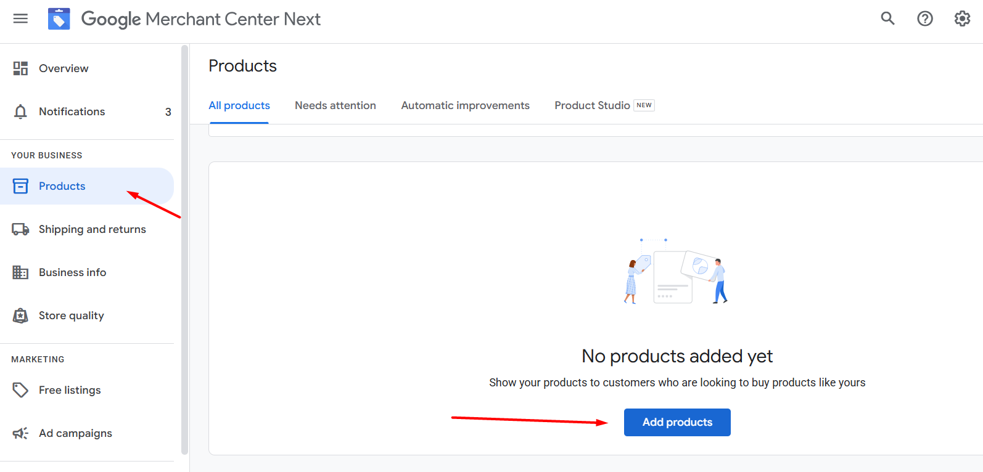Click the Ad campaigns megaphone icon
The height and width of the screenshot is (472, 983).
click(x=20, y=433)
